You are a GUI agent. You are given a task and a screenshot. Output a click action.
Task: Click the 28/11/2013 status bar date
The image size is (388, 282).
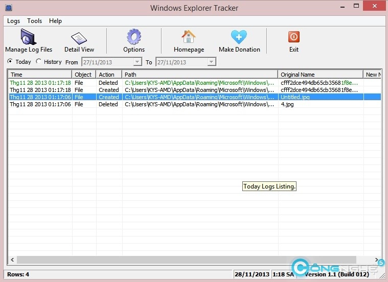pyautogui.click(x=252, y=274)
